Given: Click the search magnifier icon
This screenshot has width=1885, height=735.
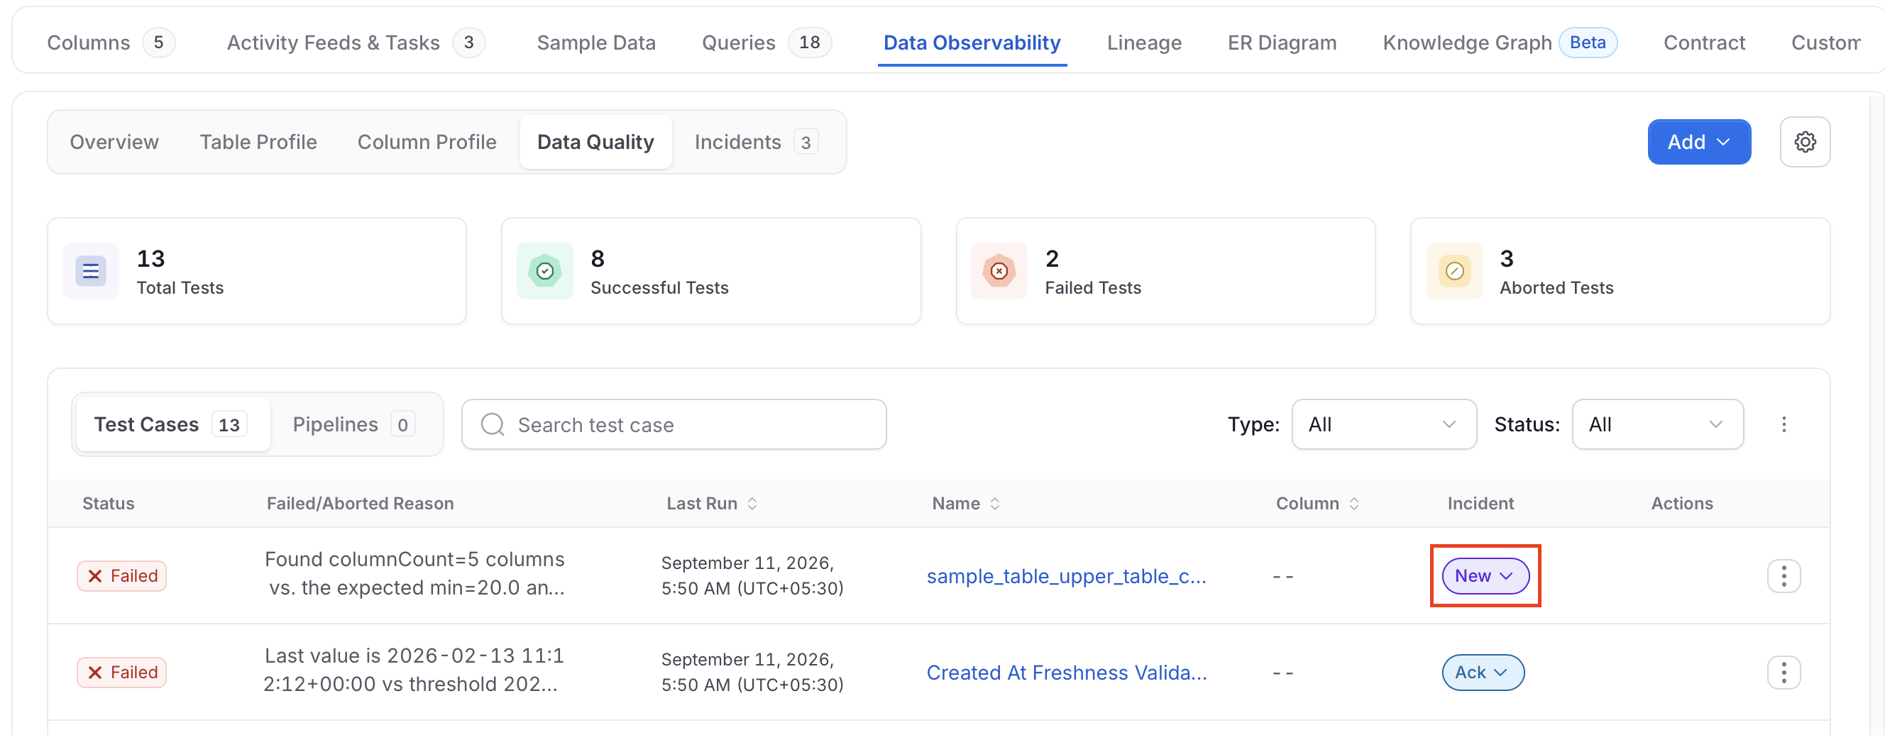Looking at the screenshot, I should click(493, 424).
